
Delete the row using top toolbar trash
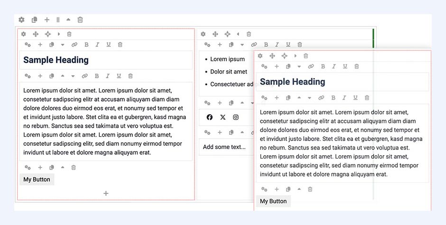pyautogui.click(x=80, y=19)
